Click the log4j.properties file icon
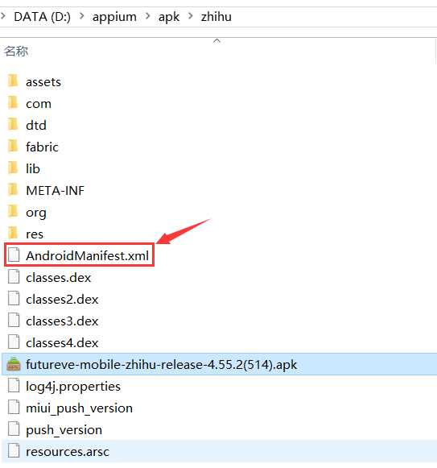 14,386
